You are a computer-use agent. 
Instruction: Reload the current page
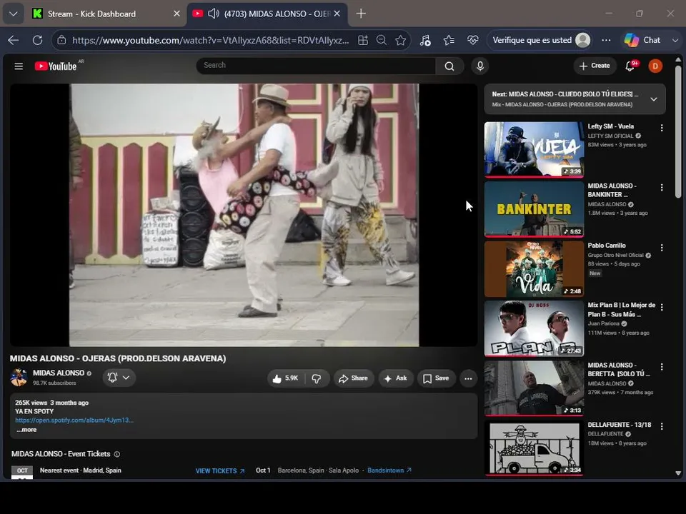(38, 40)
